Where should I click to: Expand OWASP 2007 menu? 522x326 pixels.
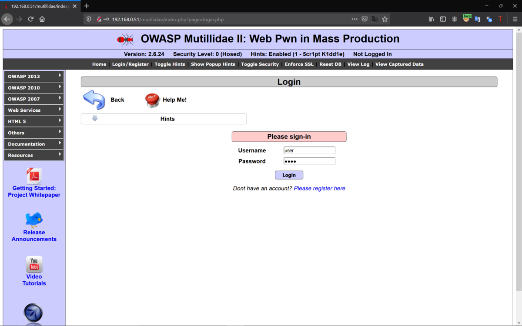click(x=34, y=99)
